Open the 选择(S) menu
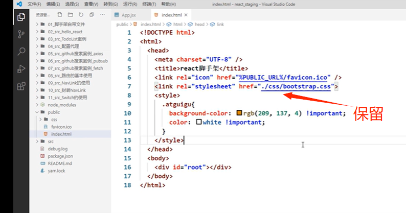 pyautogui.click(x=72, y=4)
